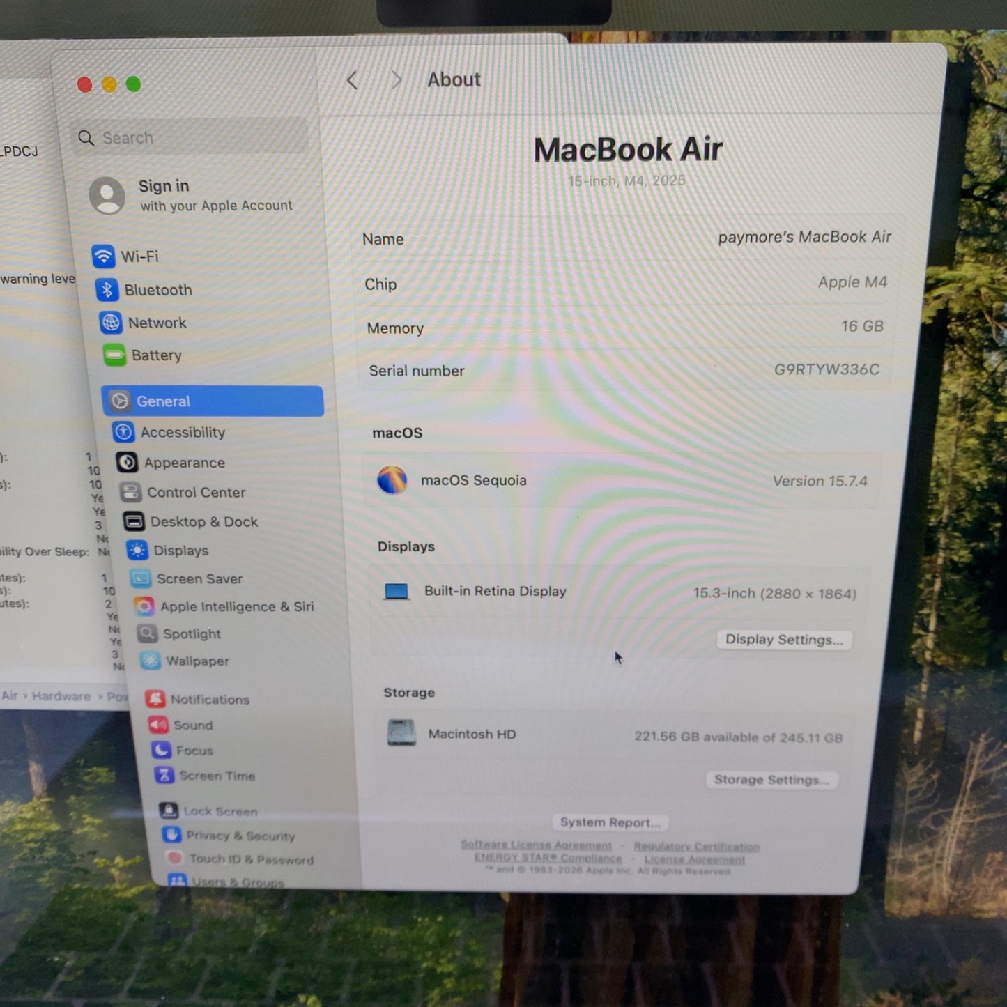The width and height of the screenshot is (1007, 1007).
Task: Open Bluetooth icon in sidebar
Action: point(107,289)
